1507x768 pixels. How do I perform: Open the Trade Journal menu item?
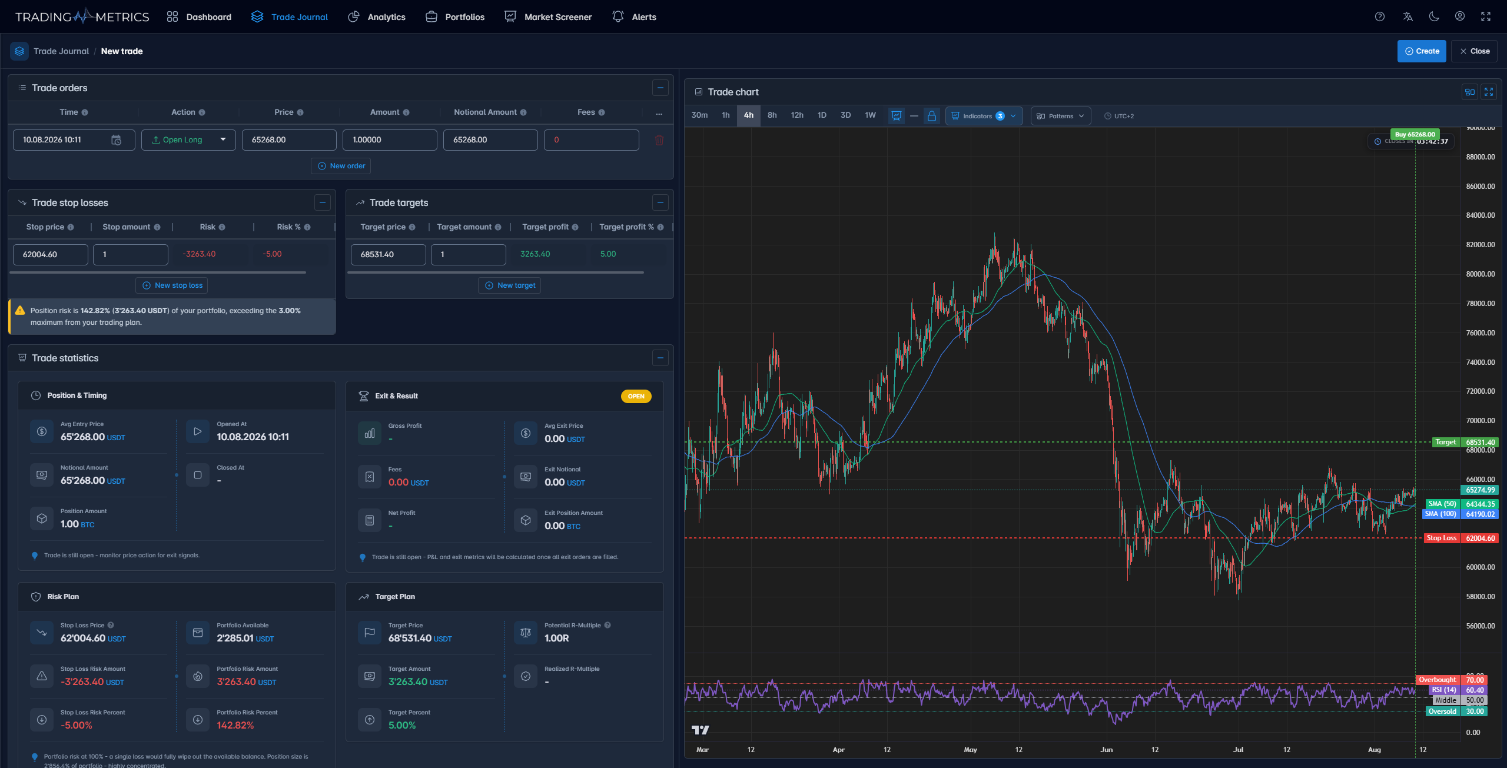click(x=289, y=17)
